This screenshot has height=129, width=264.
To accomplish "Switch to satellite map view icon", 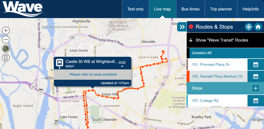I will pos(6,49).
